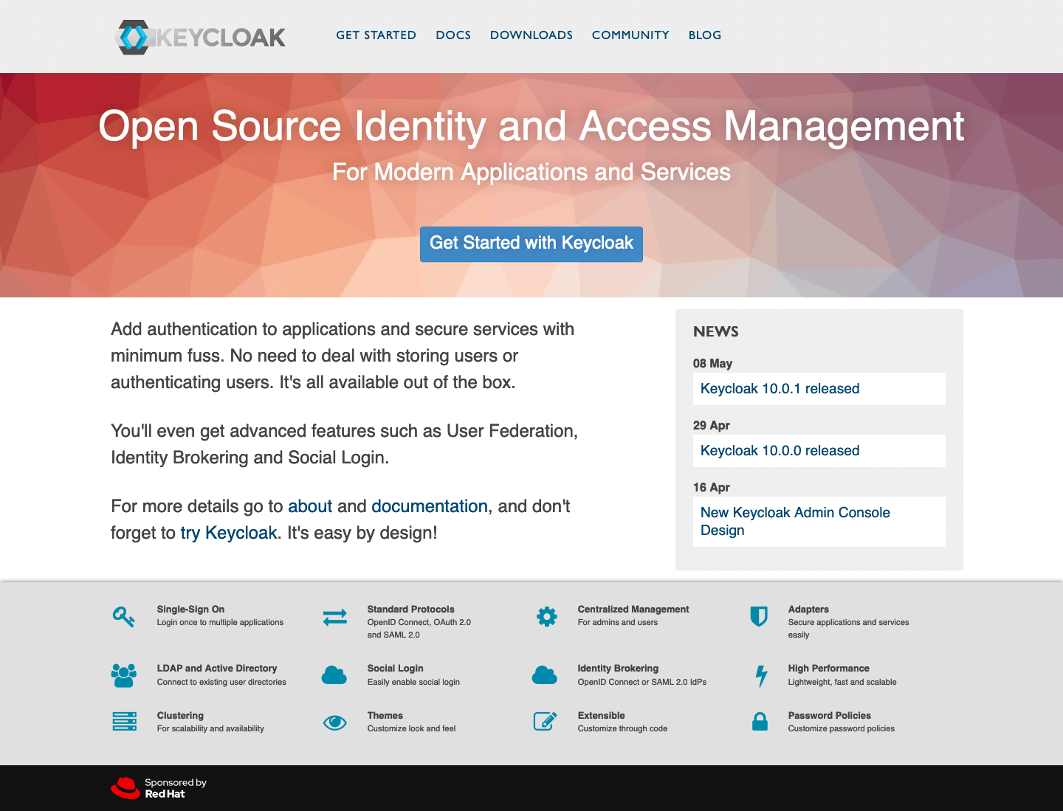Viewport: 1063px width, 811px height.
Task: Click the Keycloak logo
Action: pos(200,37)
